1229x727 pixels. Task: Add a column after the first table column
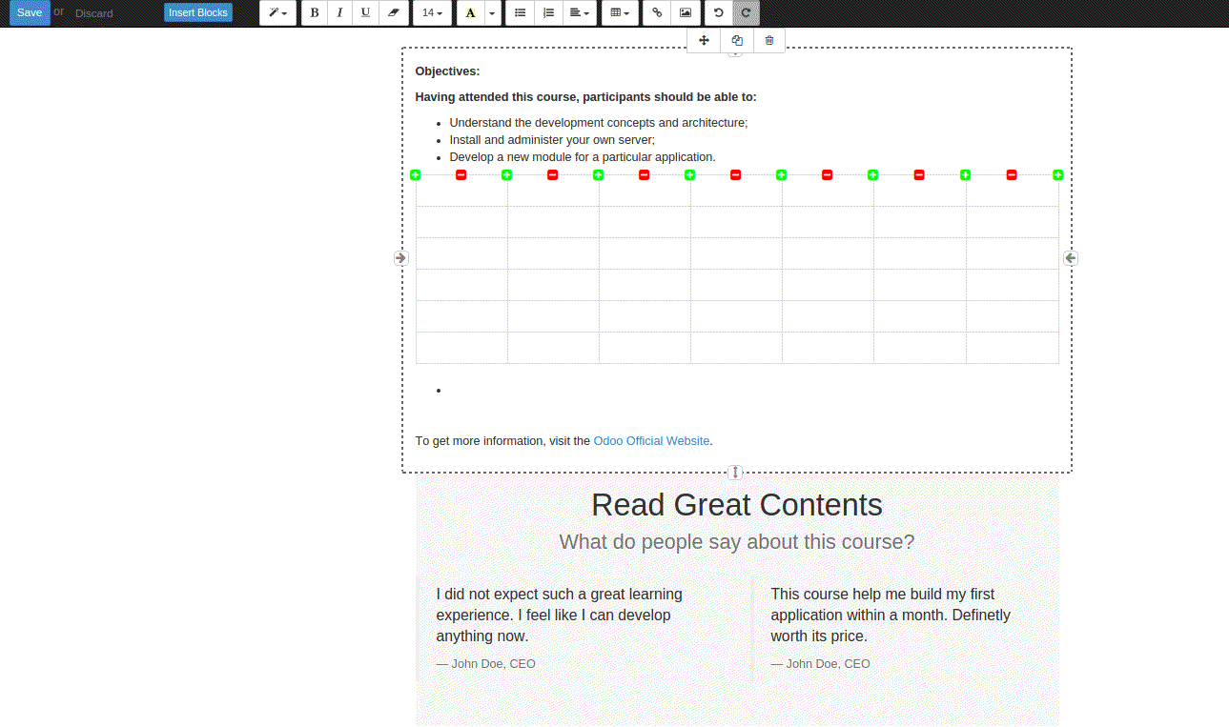506,174
